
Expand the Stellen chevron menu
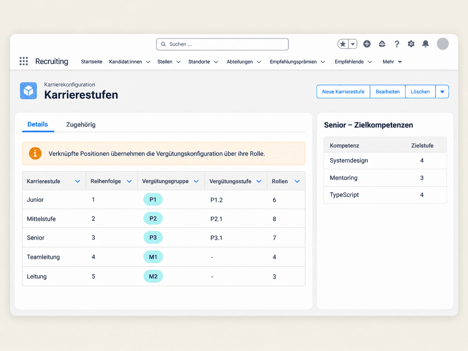179,62
